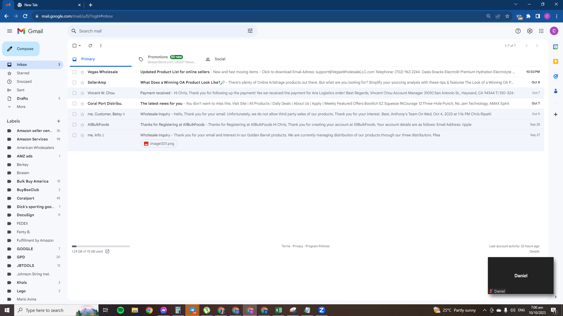This screenshot has height=316, width=563.
Task: Open the Privacy link
Action: pos(298,246)
